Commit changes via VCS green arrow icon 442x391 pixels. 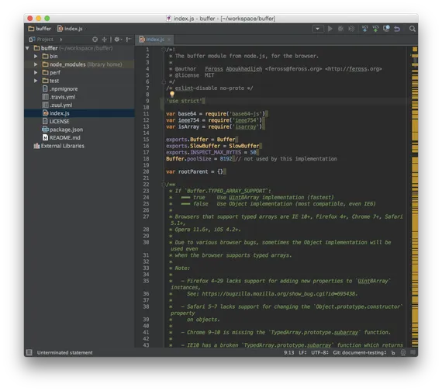[375, 29]
